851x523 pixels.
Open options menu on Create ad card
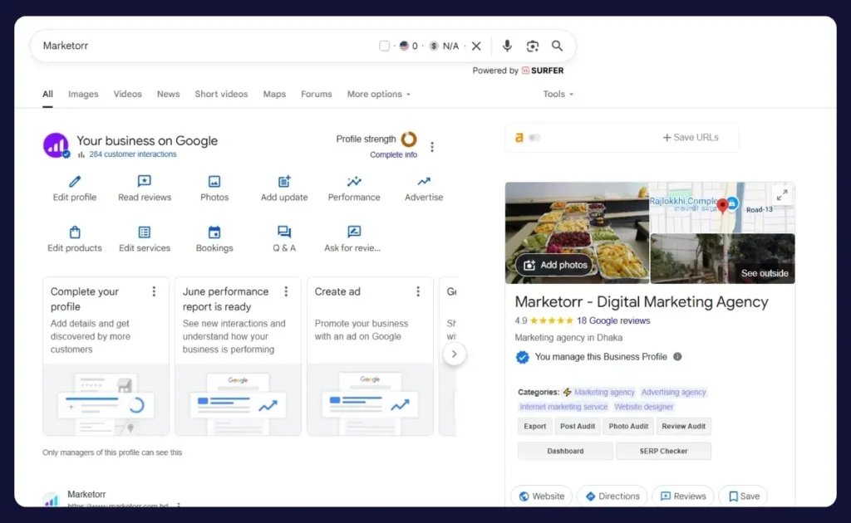click(418, 291)
